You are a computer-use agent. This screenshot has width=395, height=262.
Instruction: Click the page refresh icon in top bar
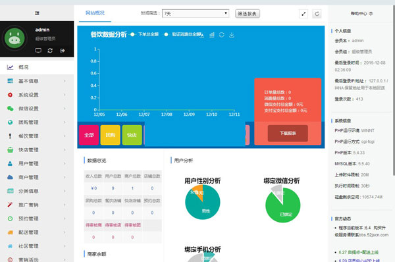coord(317,14)
